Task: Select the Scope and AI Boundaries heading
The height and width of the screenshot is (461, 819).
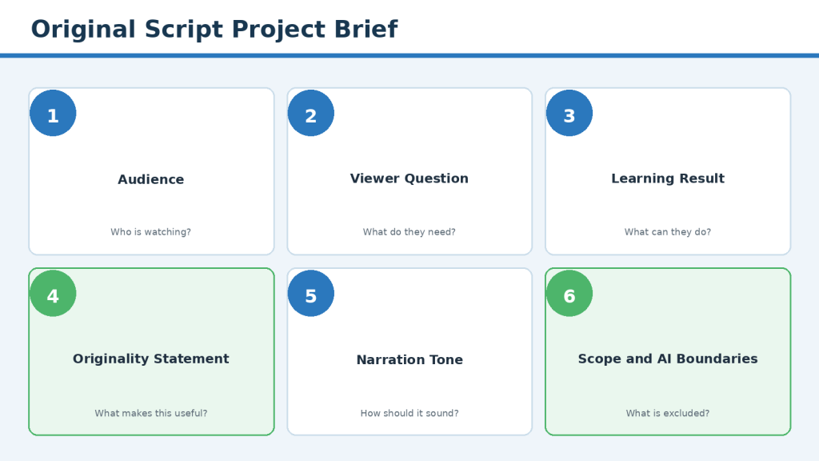Action: tap(668, 359)
